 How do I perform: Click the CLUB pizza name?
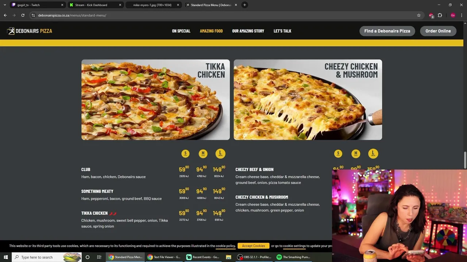(x=86, y=170)
